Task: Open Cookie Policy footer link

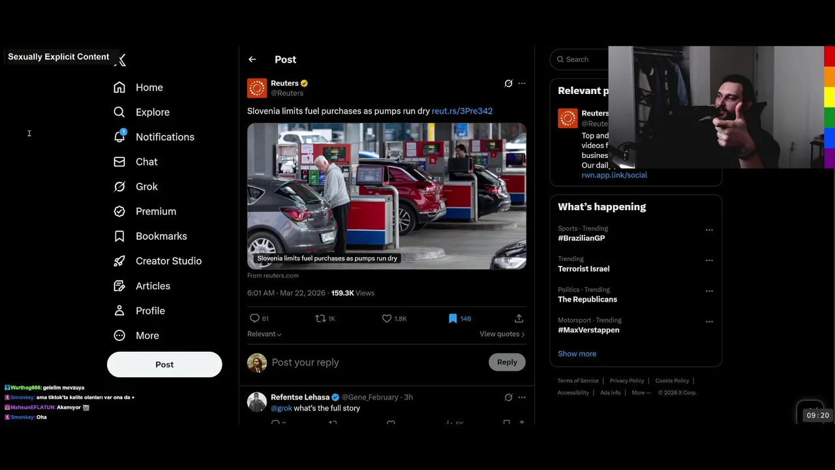Action: point(672,381)
